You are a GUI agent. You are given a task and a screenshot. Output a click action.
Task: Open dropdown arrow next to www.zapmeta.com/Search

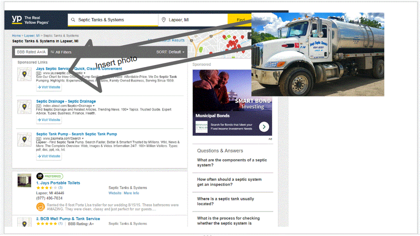[83, 138]
